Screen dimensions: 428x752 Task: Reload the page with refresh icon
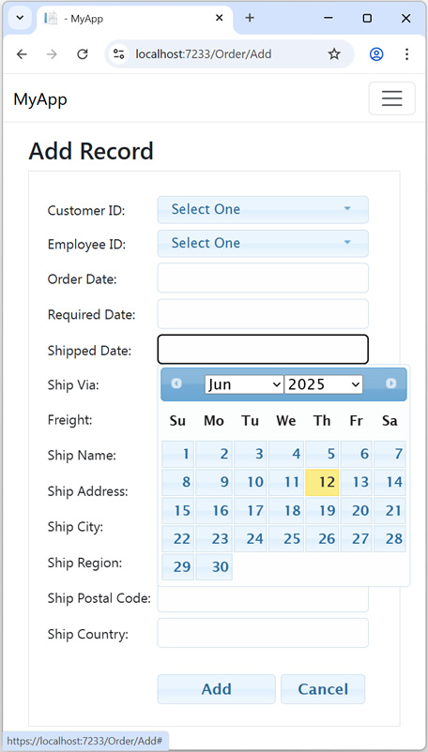(x=83, y=54)
